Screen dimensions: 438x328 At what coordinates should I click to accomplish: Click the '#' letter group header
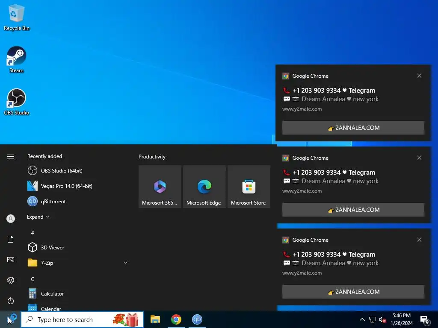[33, 233]
